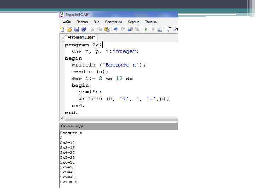Click the writeln ('Введите n') line
Viewport: 255px width, 191px height.
pyautogui.click(x=109, y=65)
